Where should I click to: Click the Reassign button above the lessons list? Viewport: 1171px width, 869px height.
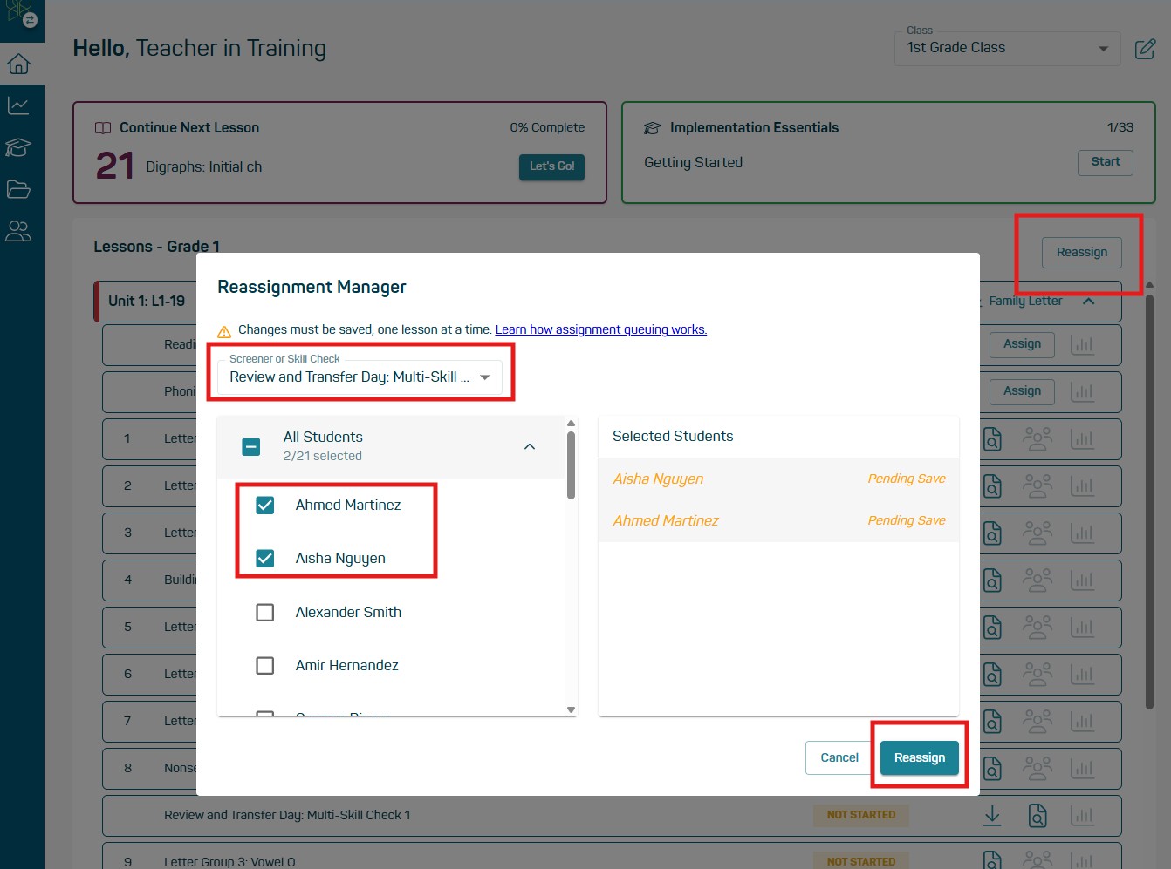click(x=1082, y=252)
